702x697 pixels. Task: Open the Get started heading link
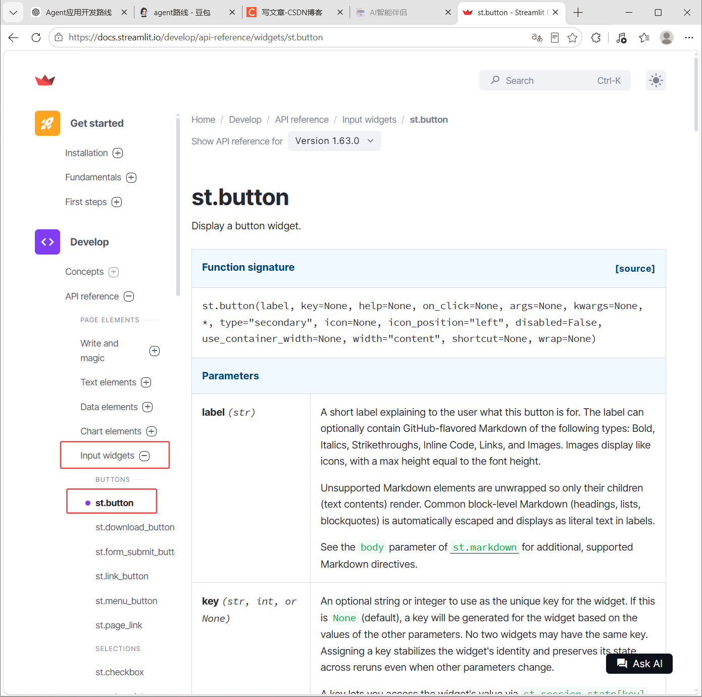[97, 123]
